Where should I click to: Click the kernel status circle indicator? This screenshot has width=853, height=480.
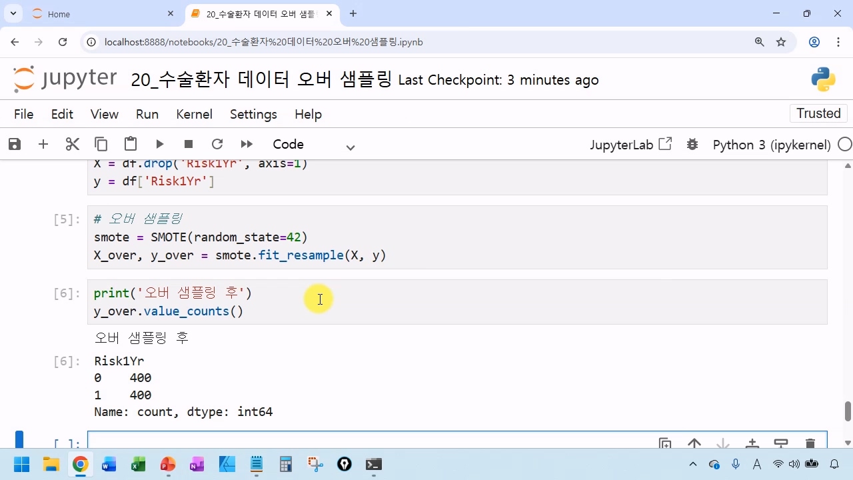[844, 145]
